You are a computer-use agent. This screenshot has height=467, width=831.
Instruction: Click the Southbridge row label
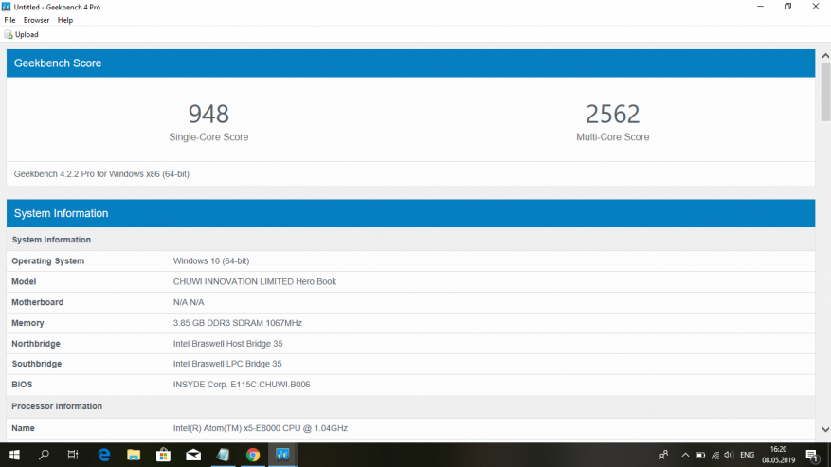[37, 364]
